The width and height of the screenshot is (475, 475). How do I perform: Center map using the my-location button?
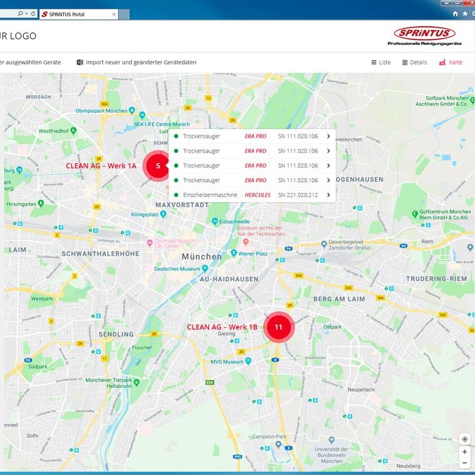click(x=464, y=439)
